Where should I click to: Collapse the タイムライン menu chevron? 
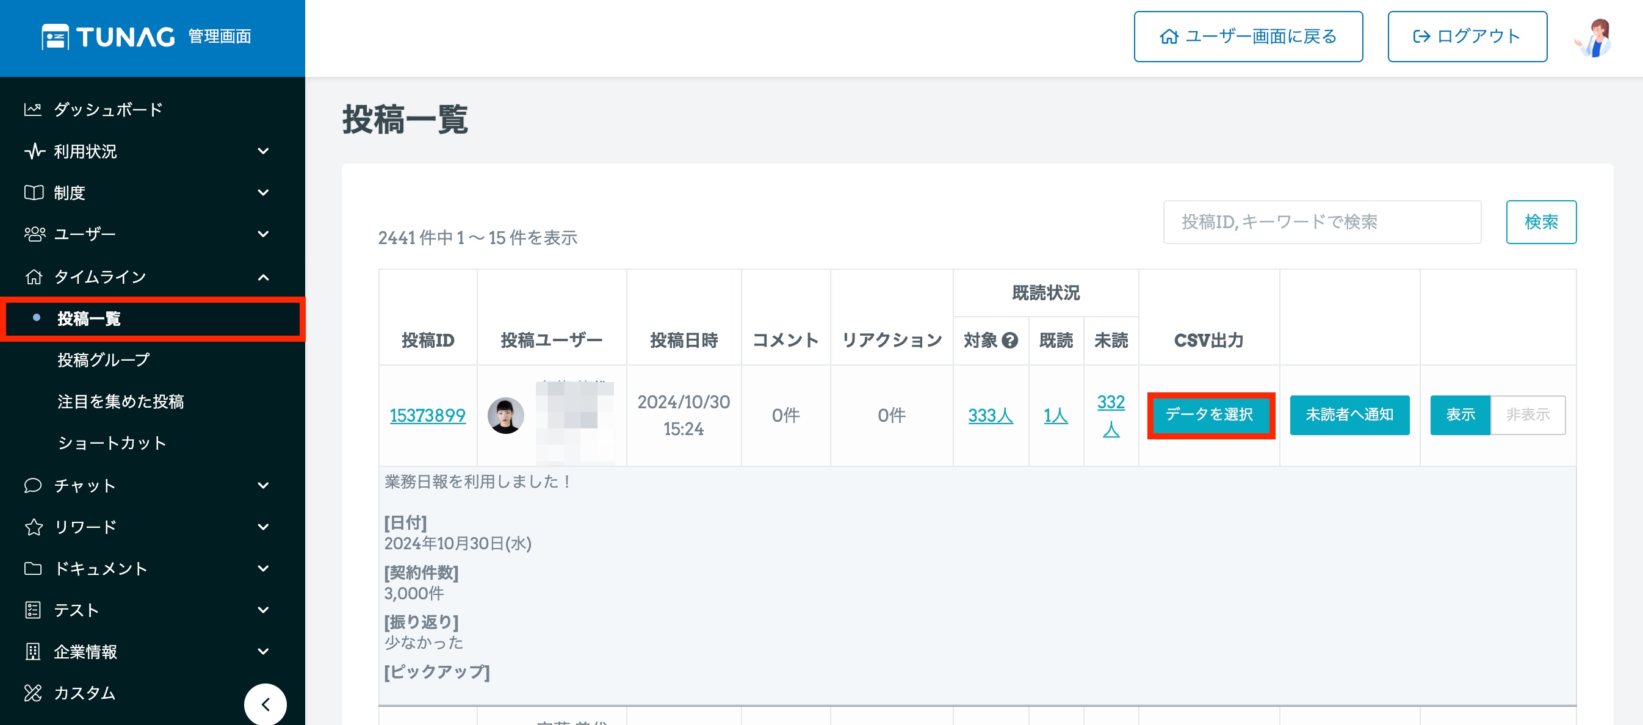pyautogui.click(x=263, y=276)
